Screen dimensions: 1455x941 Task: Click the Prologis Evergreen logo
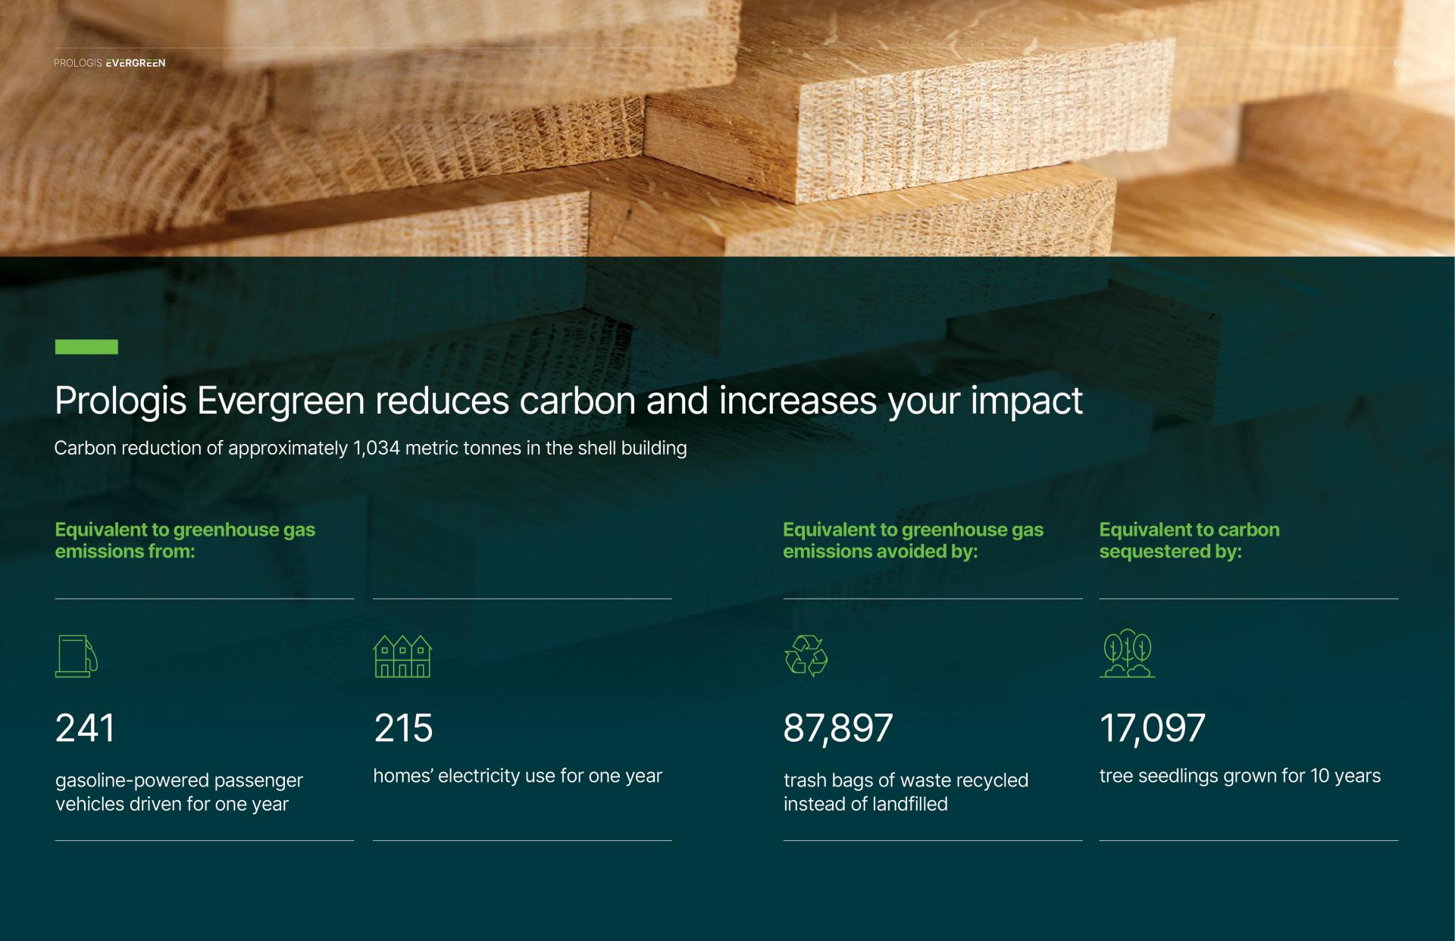(x=109, y=63)
